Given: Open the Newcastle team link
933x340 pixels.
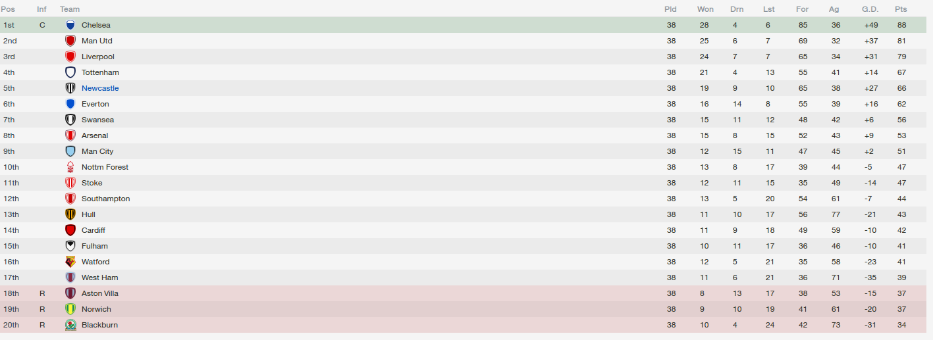Looking at the screenshot, I should 100,88.
